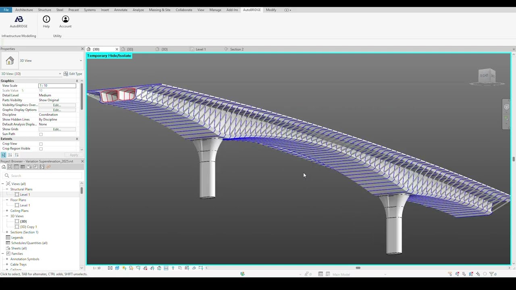Click Edit button for Show Grids
This screenshot has width=516, height=290.
coord(57,129)
